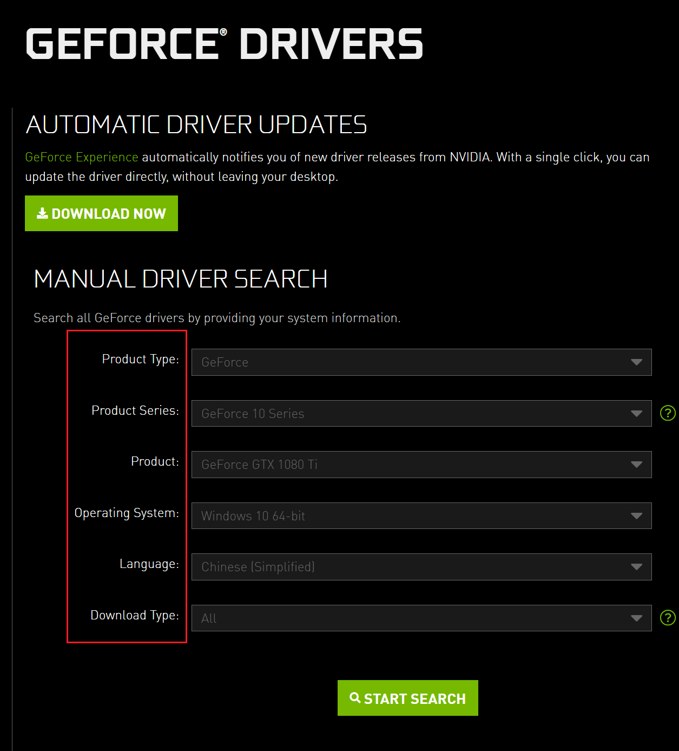Click the 'Product Type:' label
This screenshot has height=751, width=679.
point(141,360)
